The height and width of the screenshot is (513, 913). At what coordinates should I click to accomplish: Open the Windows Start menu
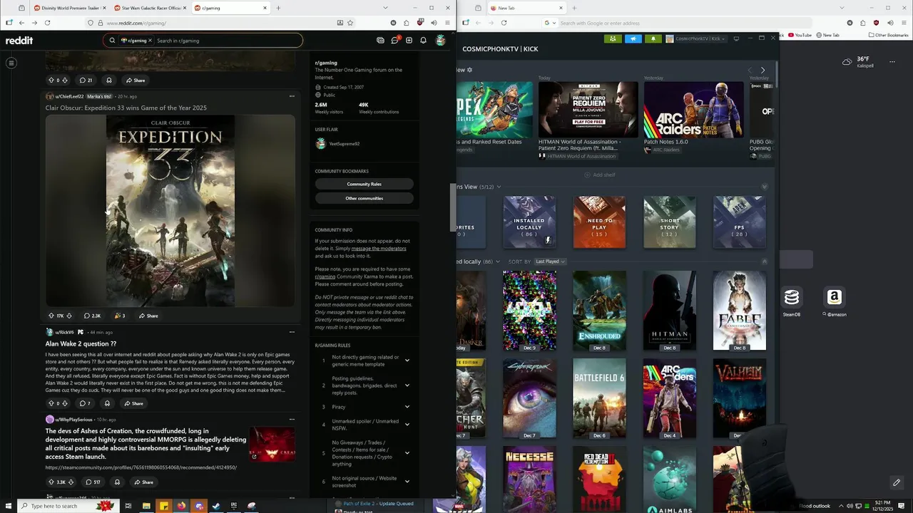coord(9,506)
